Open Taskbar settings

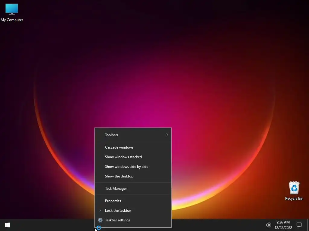tap(133, 220)
